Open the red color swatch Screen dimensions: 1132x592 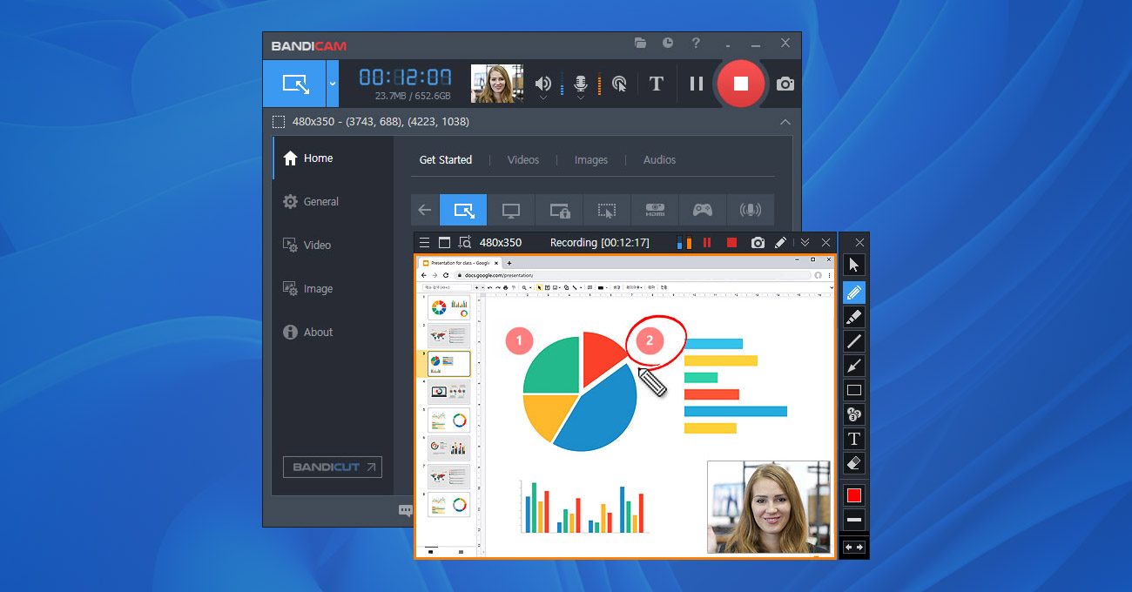[x=854, y=495]
